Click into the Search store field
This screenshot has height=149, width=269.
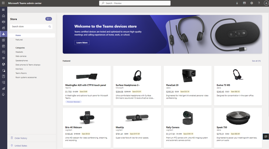pos(31,27)
